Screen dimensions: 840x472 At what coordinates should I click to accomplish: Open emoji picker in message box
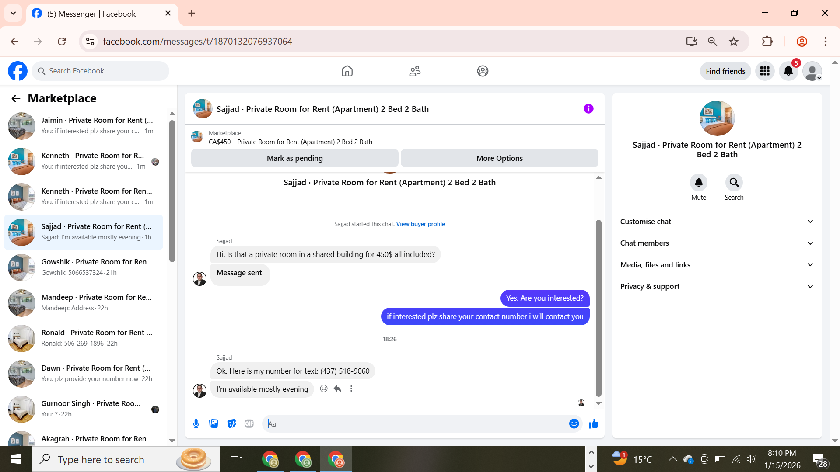[574, 423]
